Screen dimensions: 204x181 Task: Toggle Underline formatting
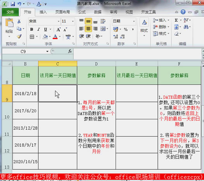[x=45, y=29]
